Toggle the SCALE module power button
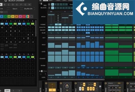 click(x=76, y=83)
